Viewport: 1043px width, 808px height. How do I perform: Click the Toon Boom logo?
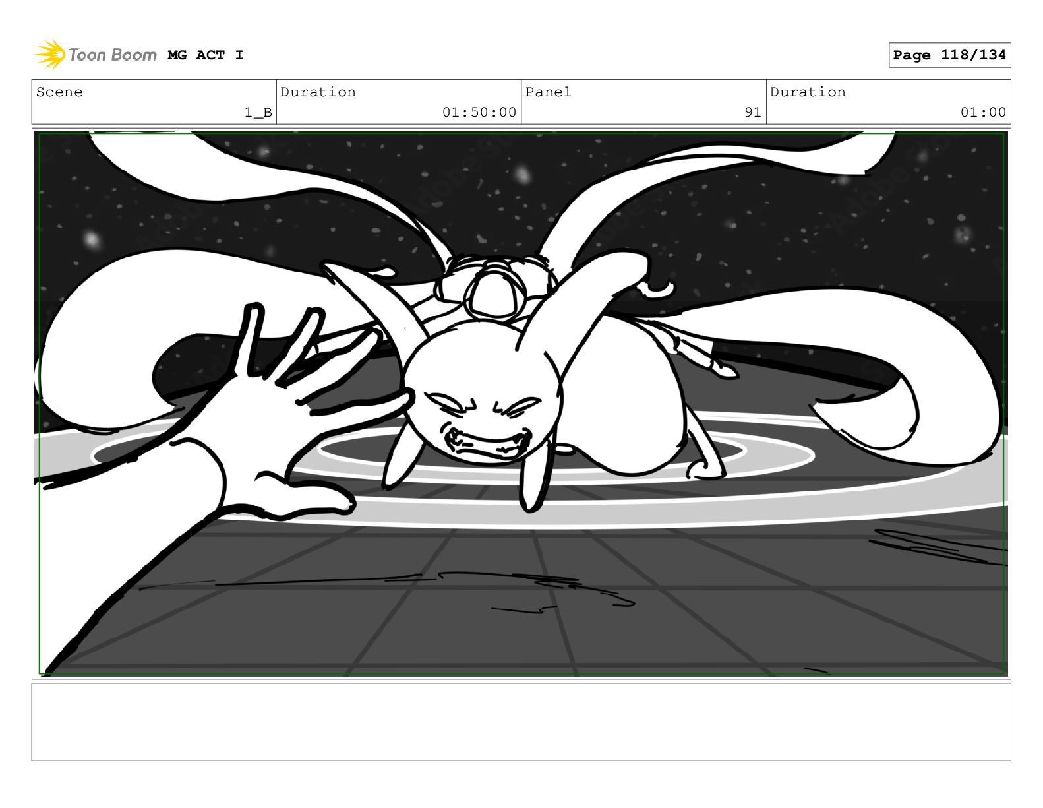[x=96, y=55]
